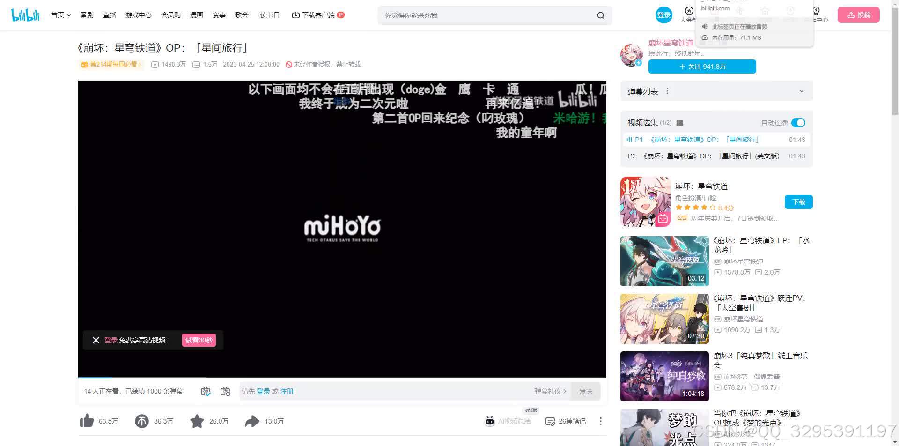899x446 pixels.
Task: Go to 游戏中心
Action: [x=139, y=15]
